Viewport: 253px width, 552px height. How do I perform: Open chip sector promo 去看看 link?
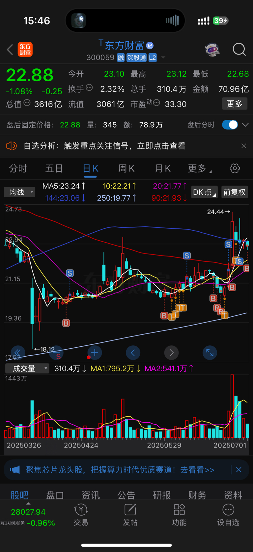[197, 470]
